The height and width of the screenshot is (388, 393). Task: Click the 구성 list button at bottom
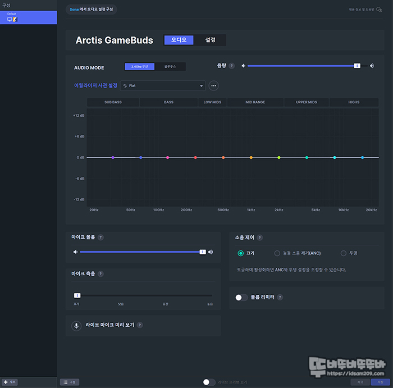click(x=70, y=382)
